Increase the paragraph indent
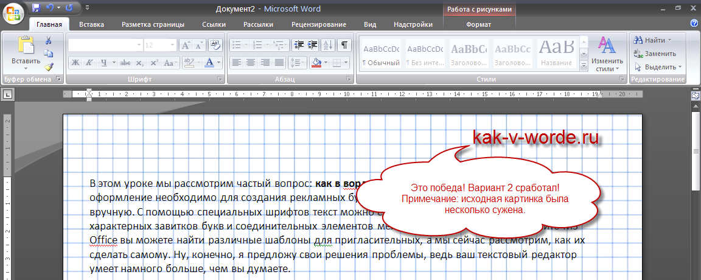Image resolution: width=701 pixels, height=280 pixels. click(312, 44)
